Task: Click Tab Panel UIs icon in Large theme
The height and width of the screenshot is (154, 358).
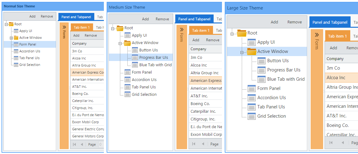Action: click(252, 107)
